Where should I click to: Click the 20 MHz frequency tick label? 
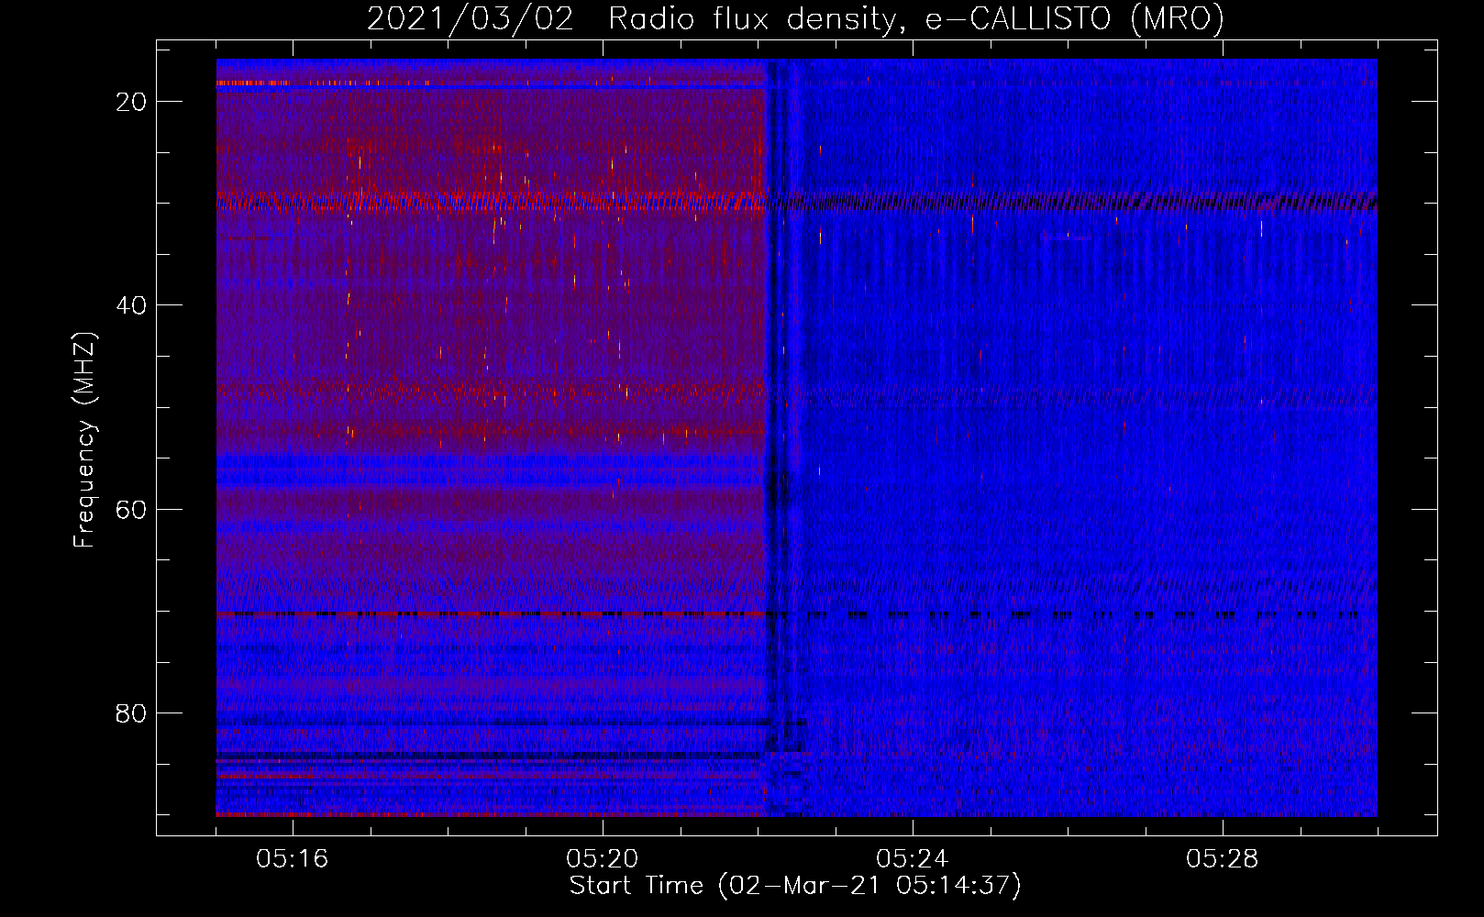coord(132,102)
